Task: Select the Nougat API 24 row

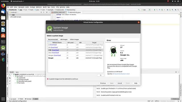Action: [x=76, y=58]
